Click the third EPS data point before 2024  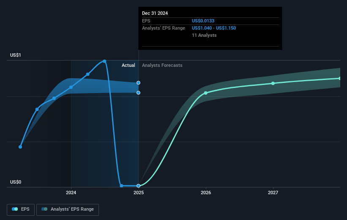pyautogui.click(x=54, y=98)
